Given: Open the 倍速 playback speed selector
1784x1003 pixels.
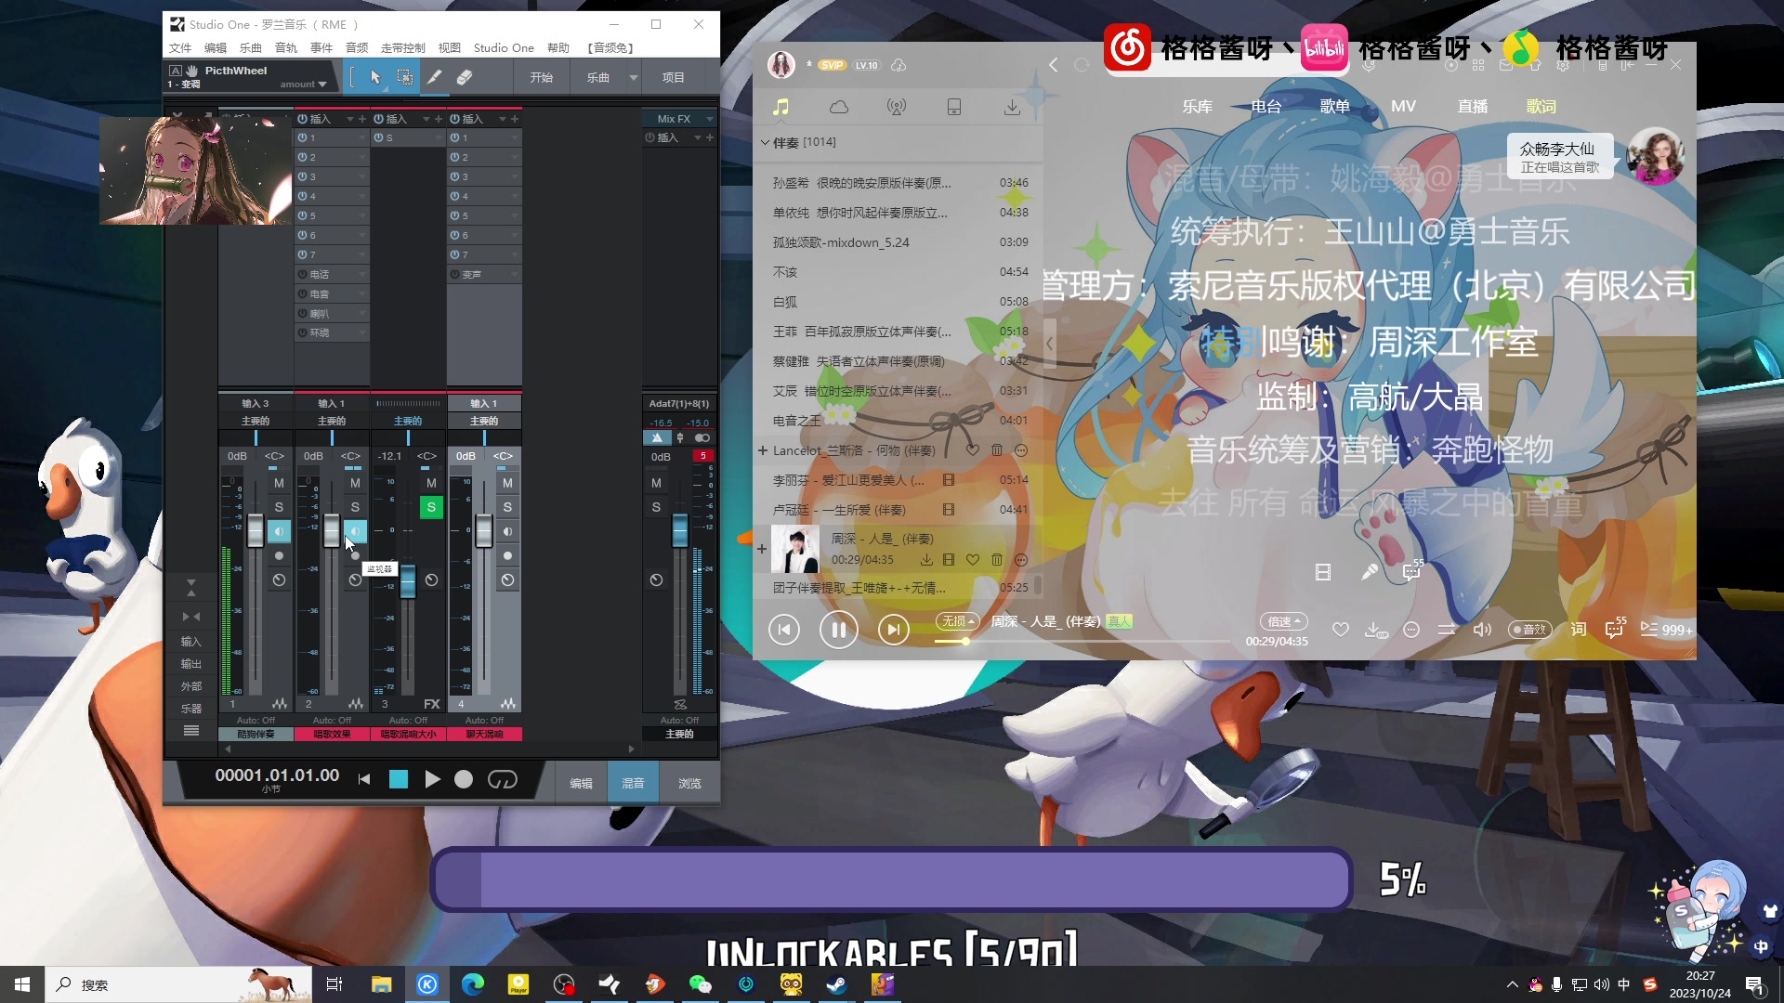Looking at the screenshot, I should [x=1283, y=621].
